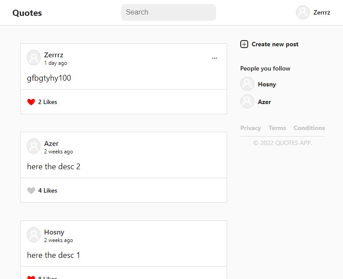The width and height of the screenshot is (343, 279).
Task: Click Zerrrz's avatar in the top header
Action: point(303,12)
